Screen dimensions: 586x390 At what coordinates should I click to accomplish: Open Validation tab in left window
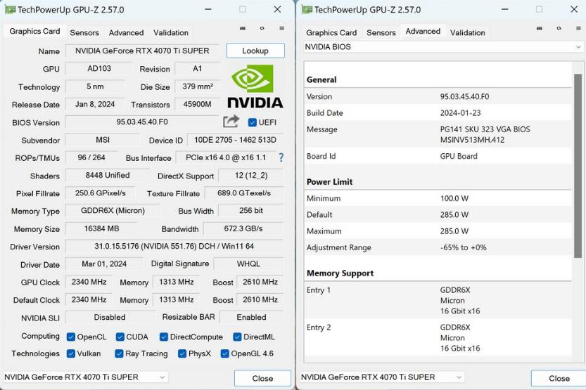171,33
